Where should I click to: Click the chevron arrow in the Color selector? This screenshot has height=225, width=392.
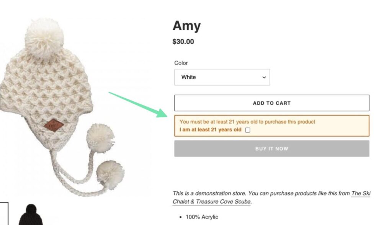click(264, 77)
